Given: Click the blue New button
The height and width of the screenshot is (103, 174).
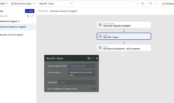Looking at the screenshot, I should coord(30,11).
